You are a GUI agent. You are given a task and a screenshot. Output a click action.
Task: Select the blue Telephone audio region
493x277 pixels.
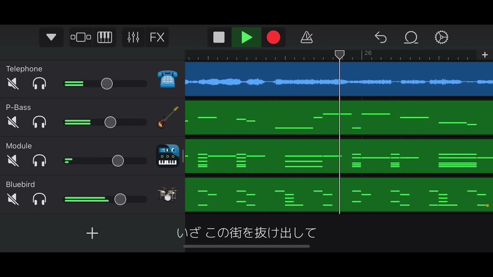click(x=339, y=79)
